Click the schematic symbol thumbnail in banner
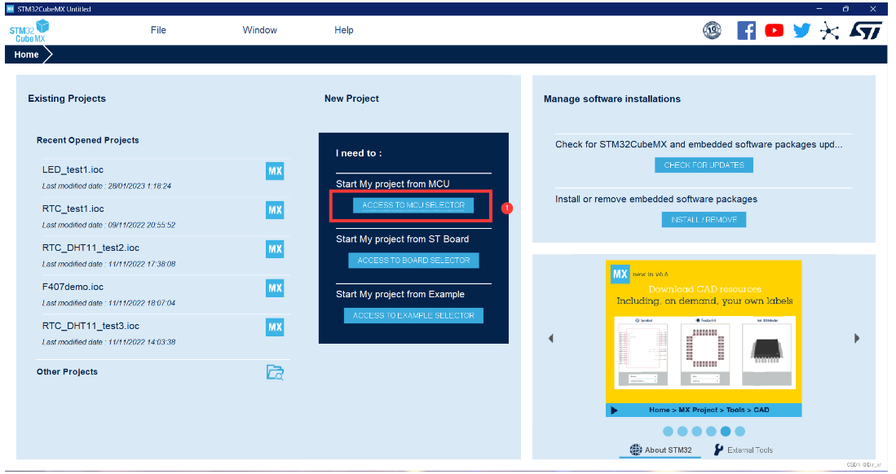The image size is (896, 474). click(x=643, y=354)
